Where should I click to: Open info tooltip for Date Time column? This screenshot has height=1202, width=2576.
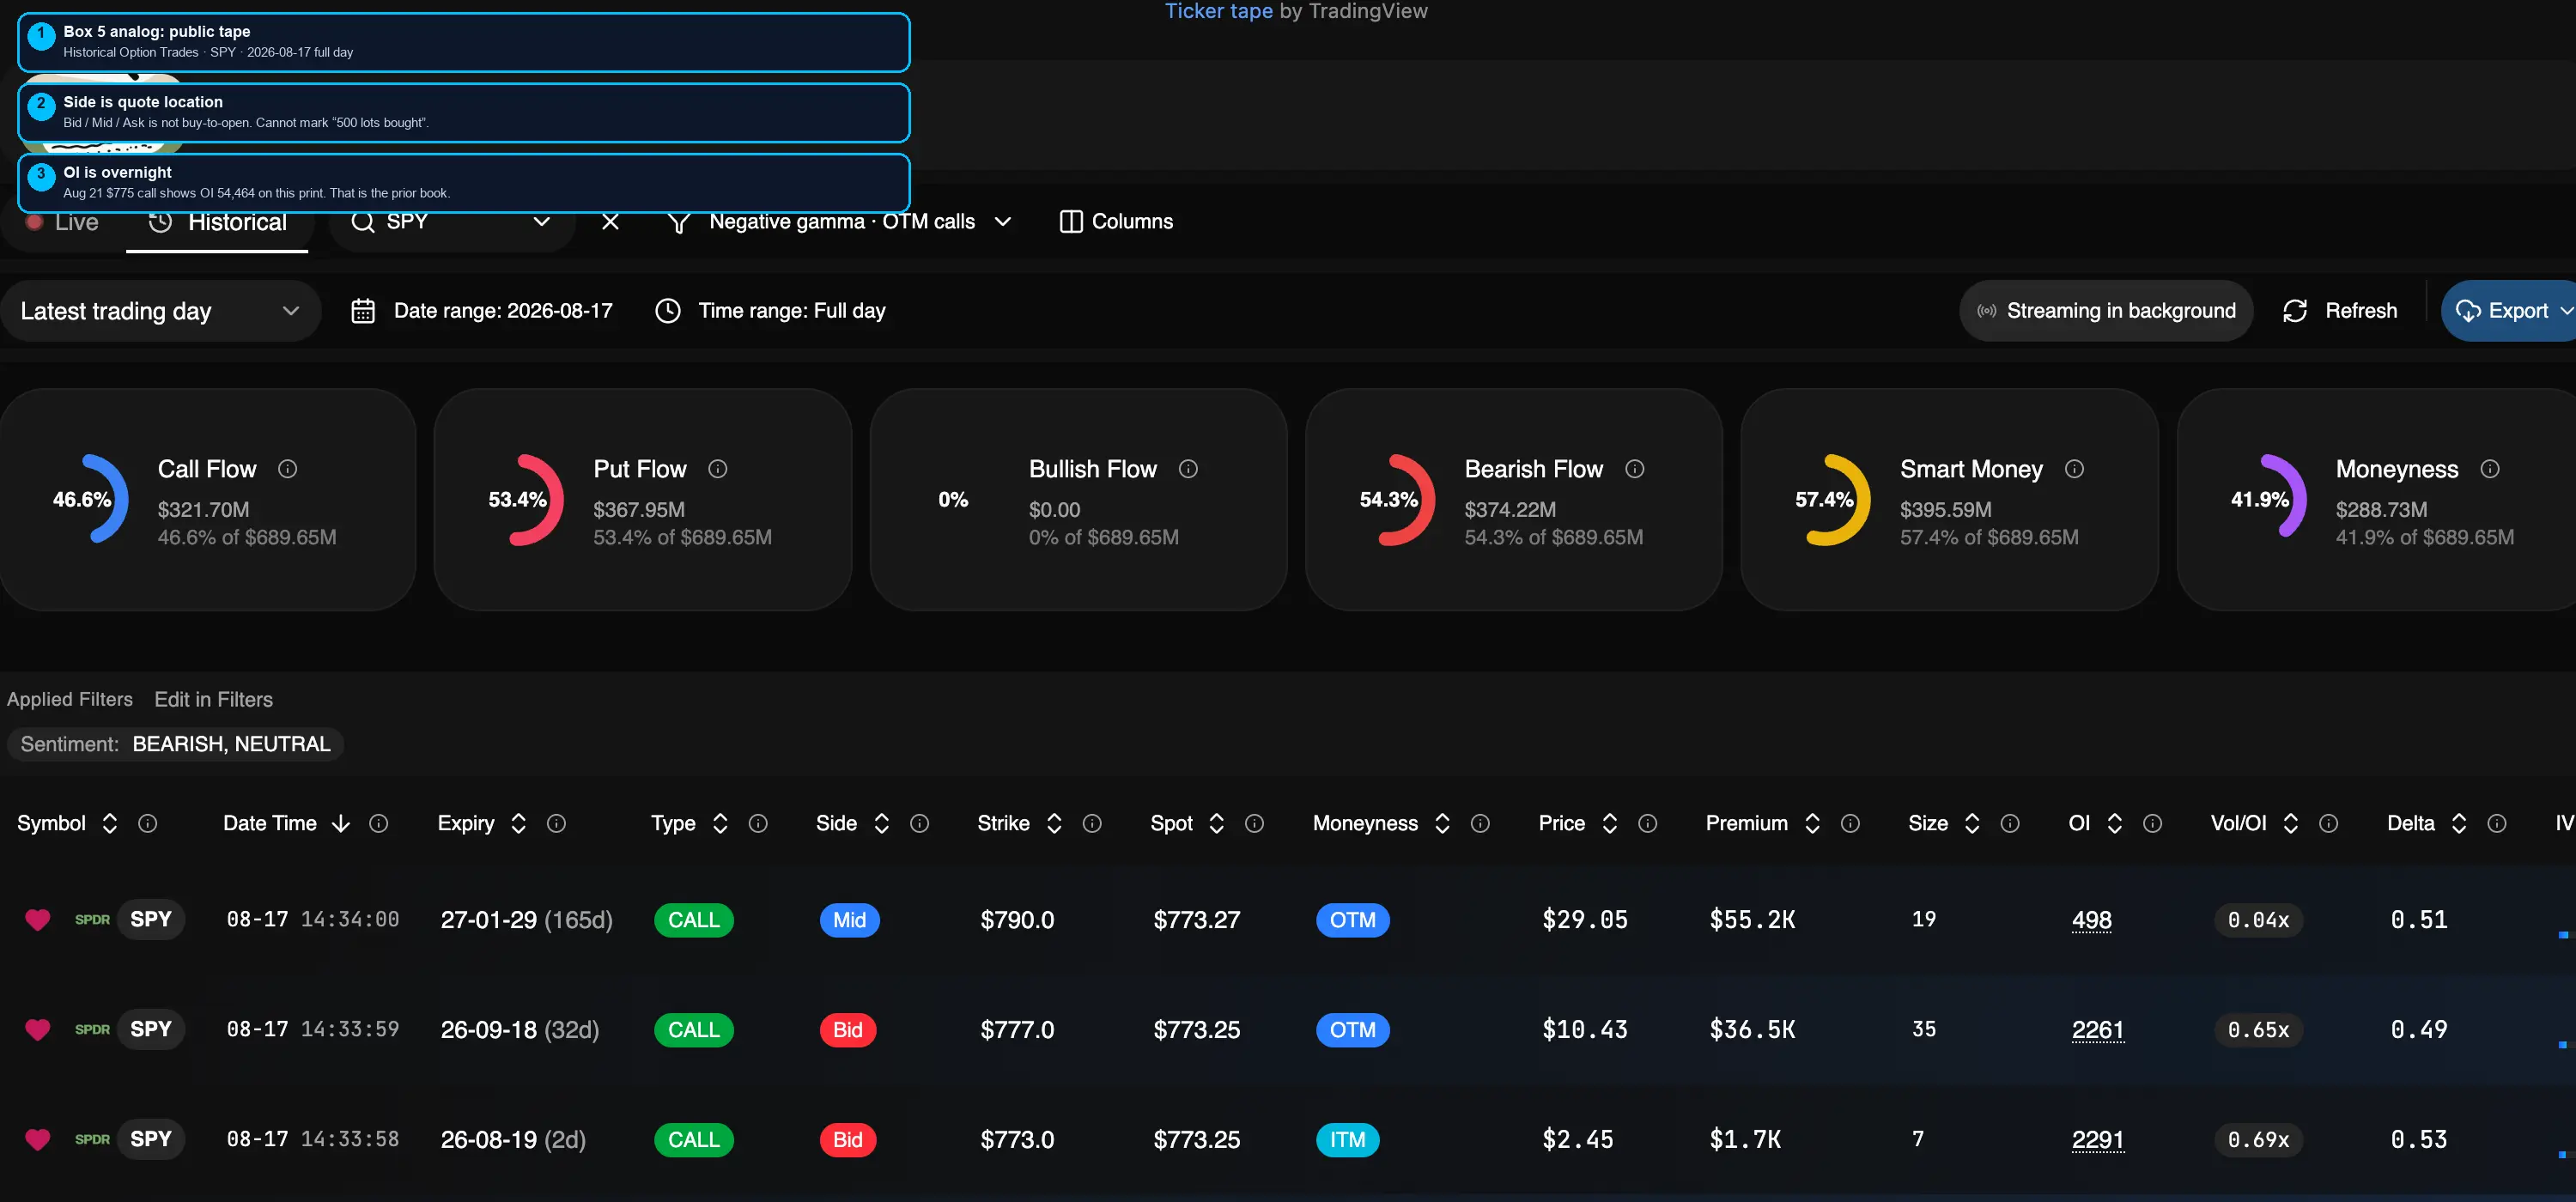pos(378,823)
